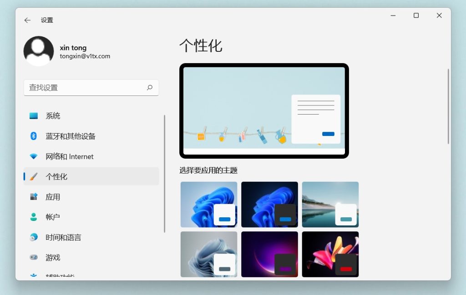Click the search magnifier icon
The width and height of the screenshot is (466, 295).
(x=150, y=88)
